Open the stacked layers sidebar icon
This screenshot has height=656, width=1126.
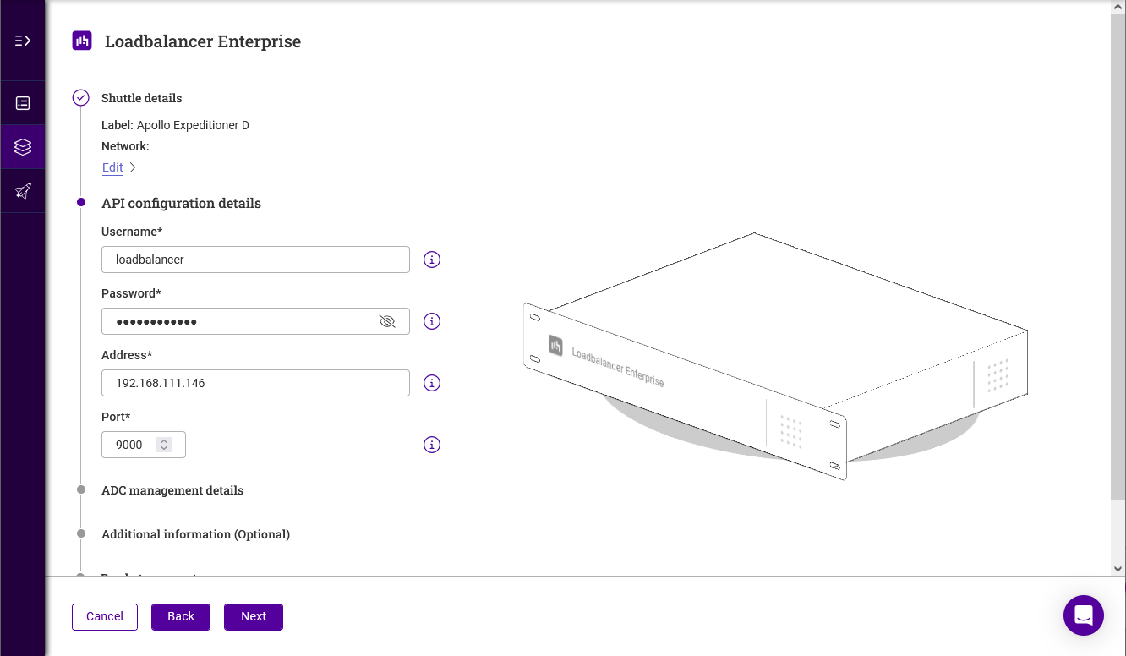coord(23,147)
